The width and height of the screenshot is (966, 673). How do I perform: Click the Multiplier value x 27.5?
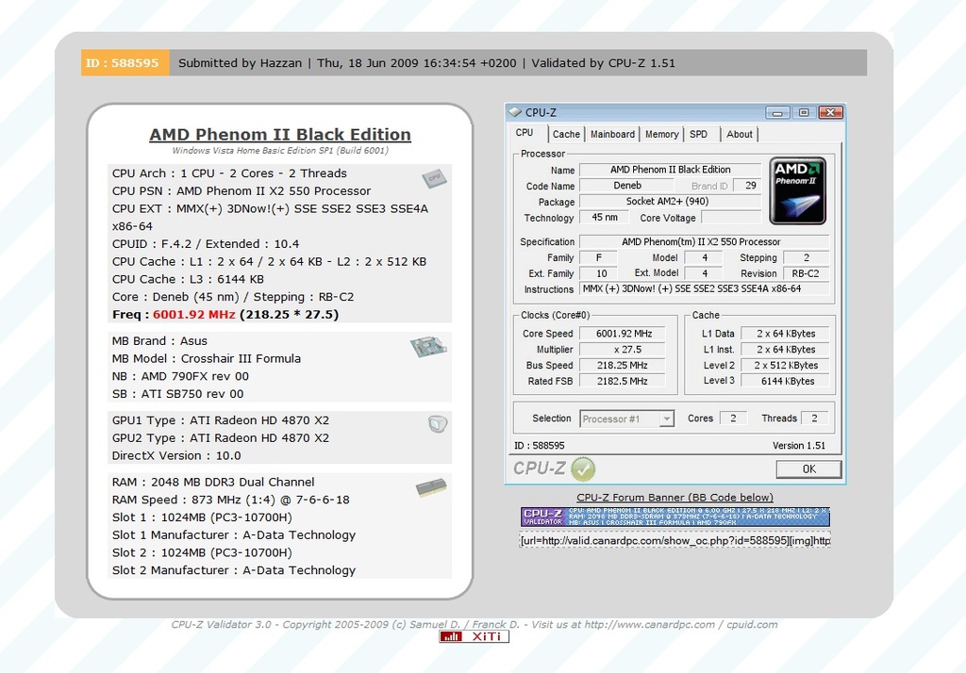[x=625, y=350]
